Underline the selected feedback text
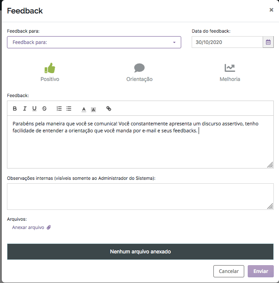Screen dimensions: 279x283 coord(34,109)
